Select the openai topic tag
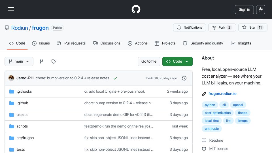Viewport: 272px width, 153px height. click(238, 105)
